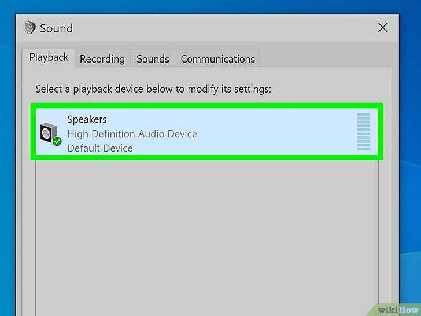Go to the Sounds tab

click(153, 59)
